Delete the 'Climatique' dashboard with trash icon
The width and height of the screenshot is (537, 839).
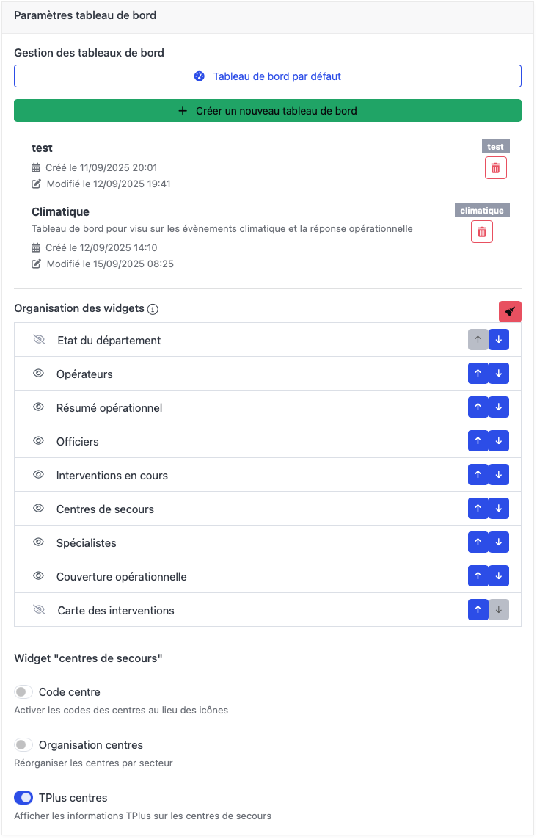481,232
